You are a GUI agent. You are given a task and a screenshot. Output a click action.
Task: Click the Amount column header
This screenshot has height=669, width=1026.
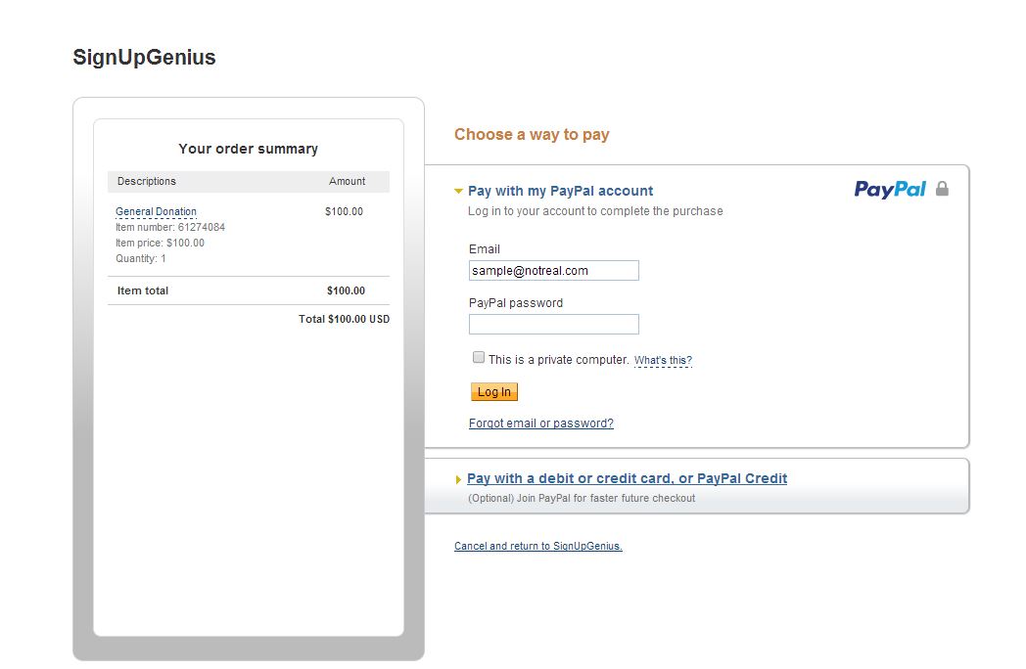347,181
